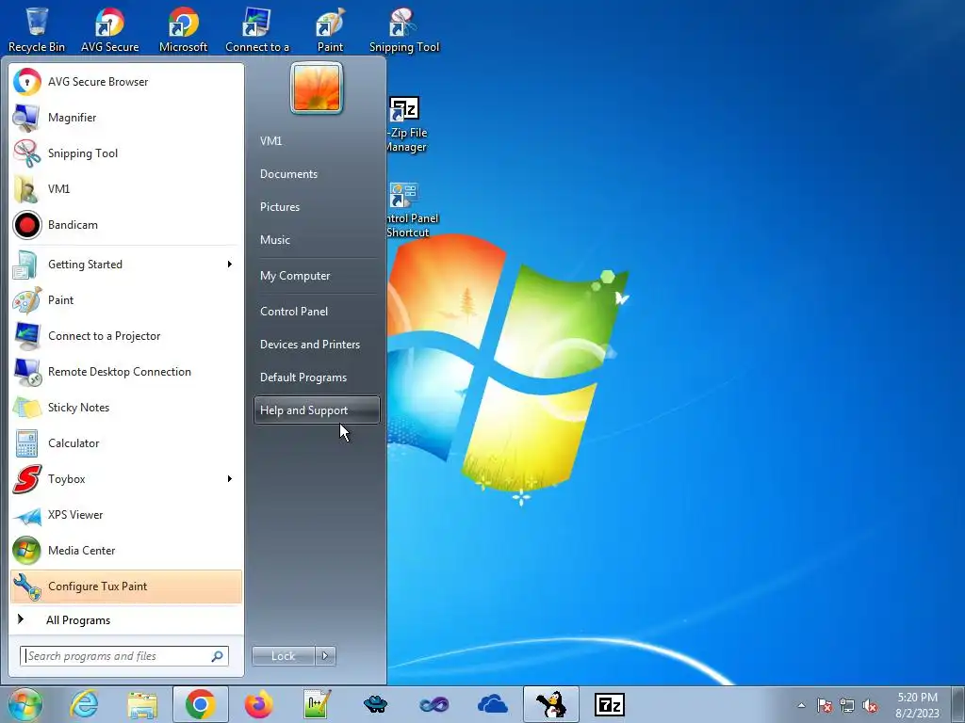
Task: Open Windows Explorer from taskbar
Action: coord(142,704)
